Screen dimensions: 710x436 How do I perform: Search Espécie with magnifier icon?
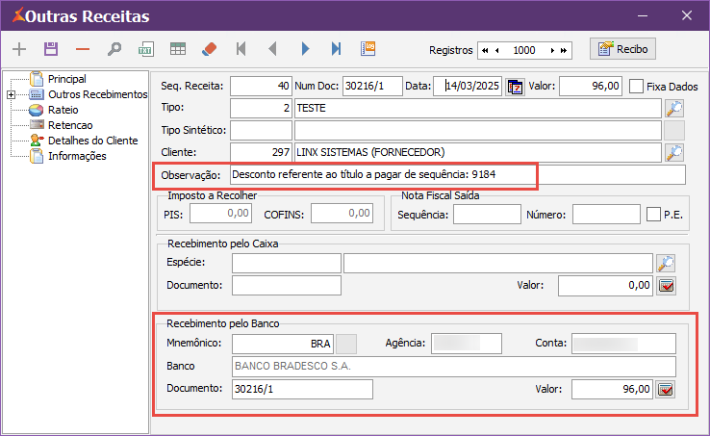(666, 263)
